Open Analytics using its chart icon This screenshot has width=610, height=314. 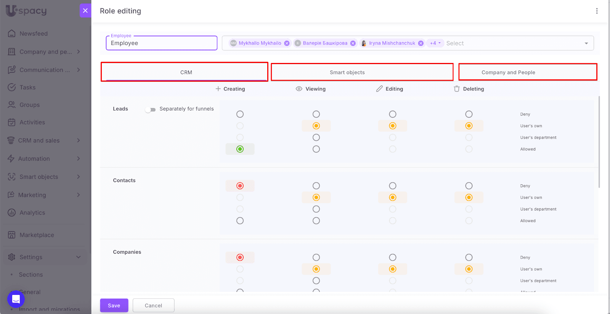[12, 213]
